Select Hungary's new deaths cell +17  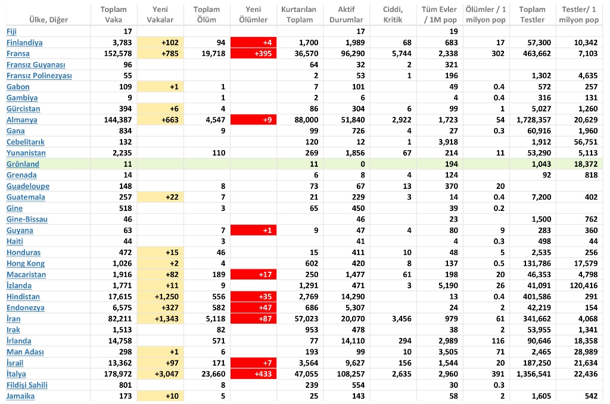point(253,274)
